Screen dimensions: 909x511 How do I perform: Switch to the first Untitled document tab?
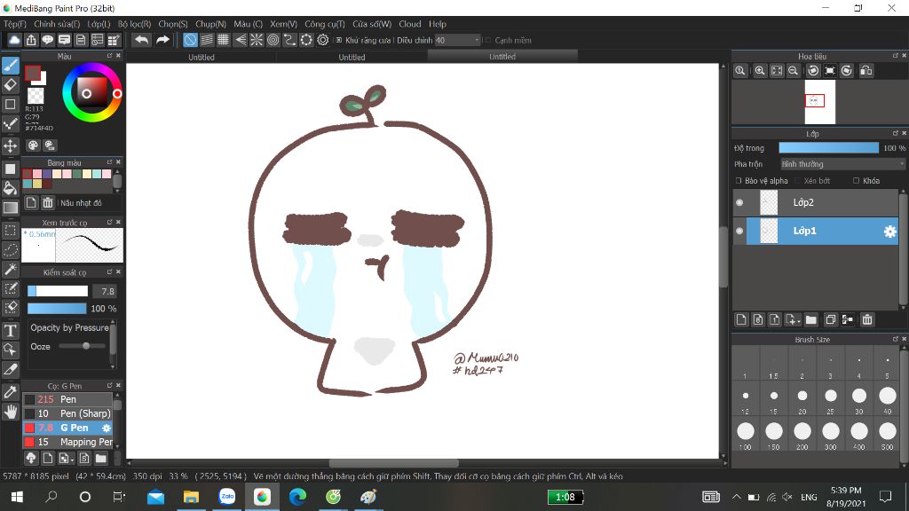(x=202, y=57)
